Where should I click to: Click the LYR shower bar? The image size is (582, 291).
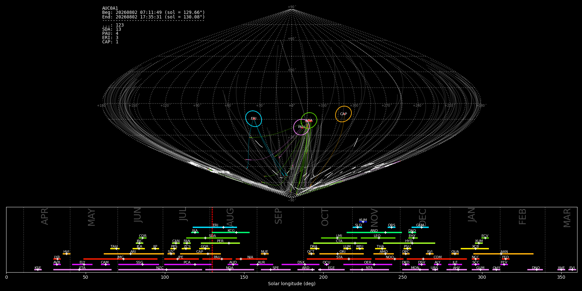point(57,259)
